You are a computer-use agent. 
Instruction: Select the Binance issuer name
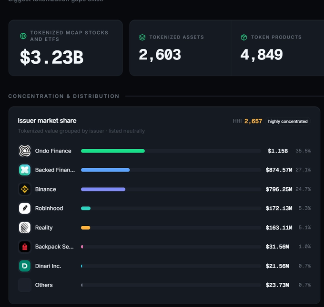click(x=45, y=189)
